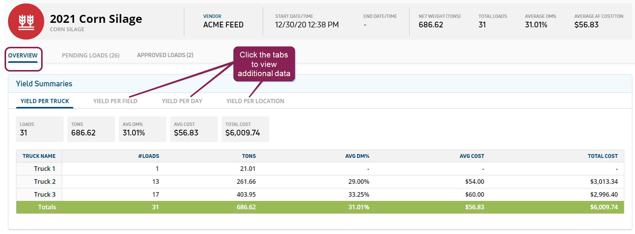The width and height of the screenshot is (635, 234).
Task: Switch to Yield Per Field tab
Action: click(115, 101)
